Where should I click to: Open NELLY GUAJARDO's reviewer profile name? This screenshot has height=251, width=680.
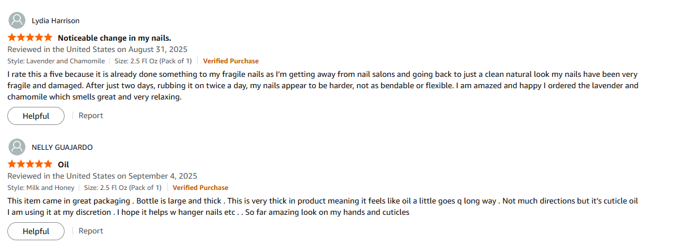pos(62,148)
